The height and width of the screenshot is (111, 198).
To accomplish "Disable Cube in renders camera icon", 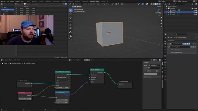I will (x=196, y=12).
